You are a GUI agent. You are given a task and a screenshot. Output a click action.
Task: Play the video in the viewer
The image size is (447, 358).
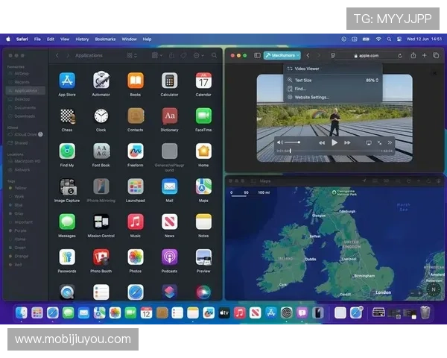coord(335,142)
